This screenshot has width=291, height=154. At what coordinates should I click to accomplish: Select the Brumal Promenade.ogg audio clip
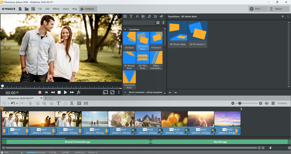tap(77, 142)
